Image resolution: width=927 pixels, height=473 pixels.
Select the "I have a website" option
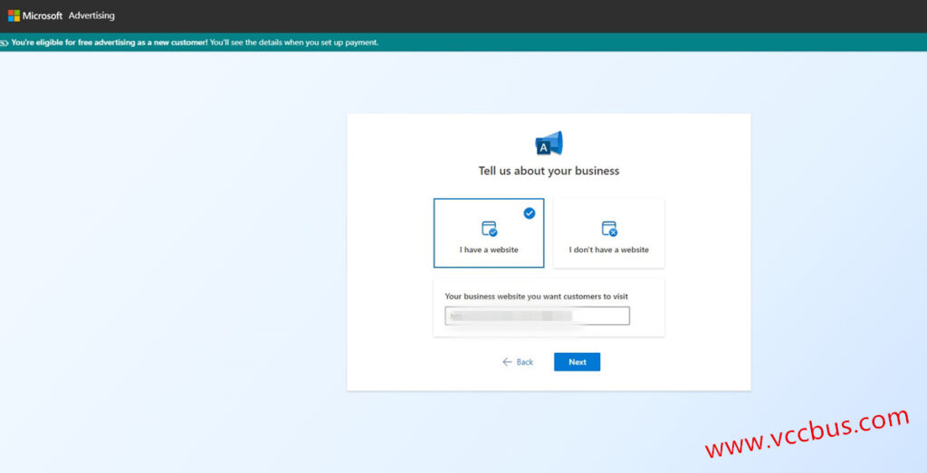click(x=489, y=233)
